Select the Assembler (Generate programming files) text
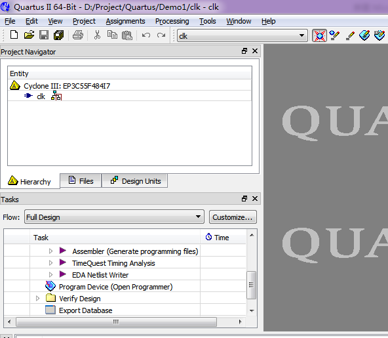Screen dimensions: 388x338 point(136,251)
